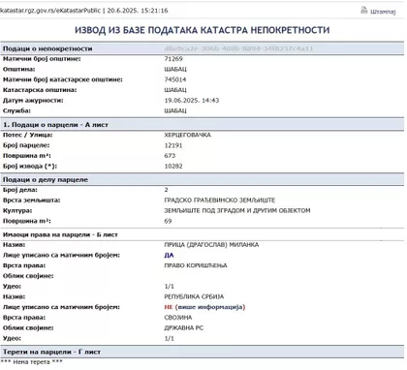Click the 'Врста земљишта:' label
The height and width of the screenshot is (370, 407).
32,200
